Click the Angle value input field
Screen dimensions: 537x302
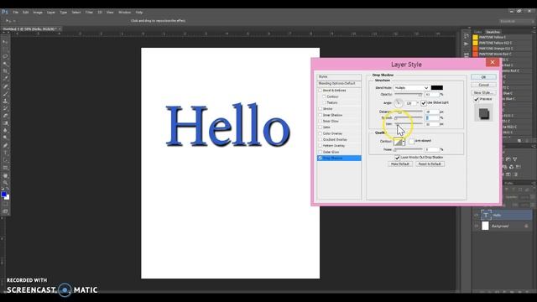(410, 103)
